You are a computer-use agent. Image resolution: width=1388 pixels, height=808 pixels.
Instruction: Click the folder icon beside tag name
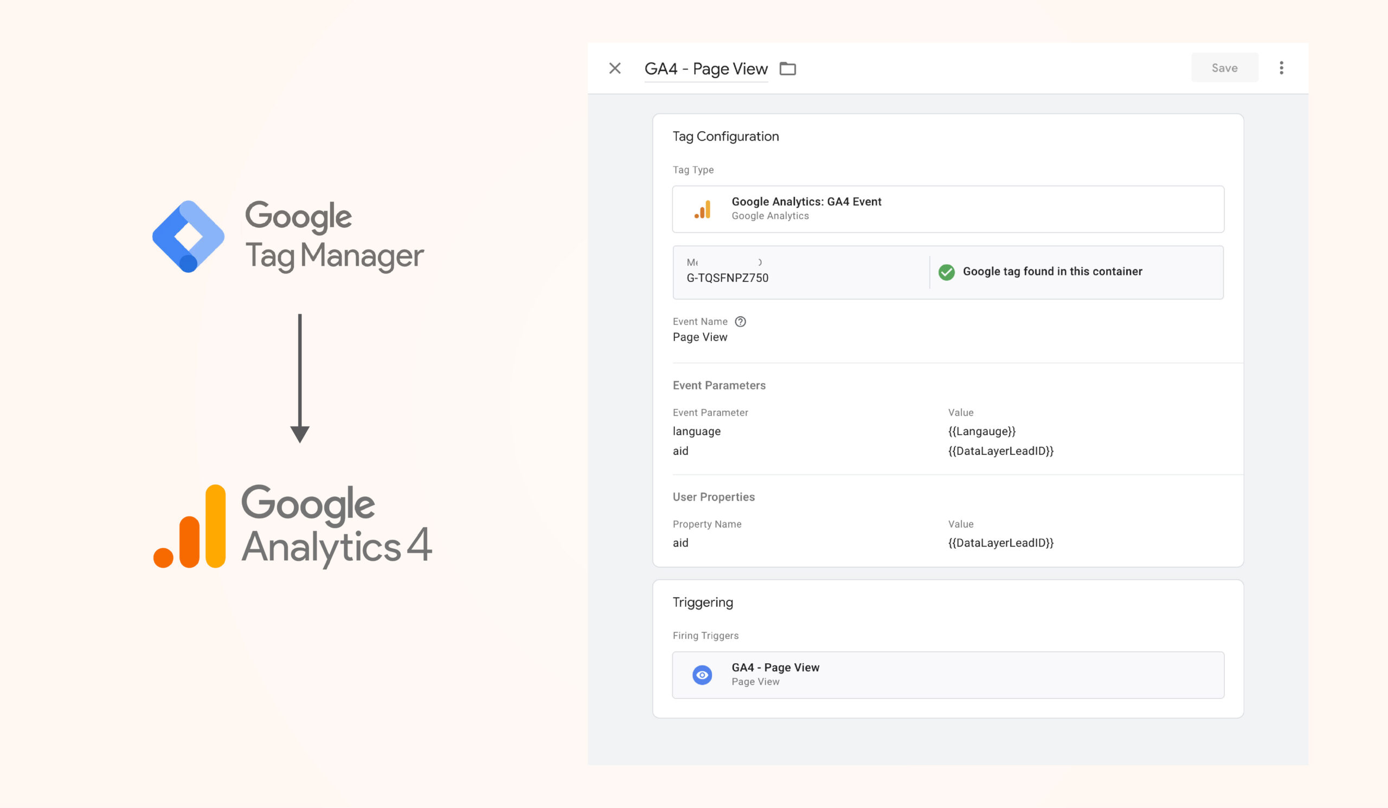click(788, 69)
